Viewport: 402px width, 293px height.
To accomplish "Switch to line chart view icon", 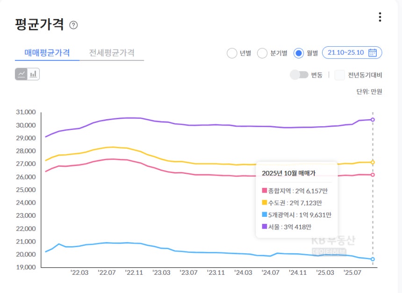I will click(x=22, y=74).
